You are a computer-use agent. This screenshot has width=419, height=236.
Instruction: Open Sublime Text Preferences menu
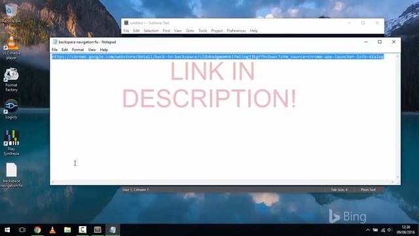236,31
